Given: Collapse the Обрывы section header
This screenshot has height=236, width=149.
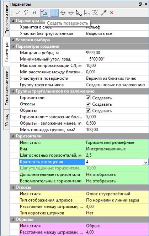Looking at the screenshot, I should 14,219.
